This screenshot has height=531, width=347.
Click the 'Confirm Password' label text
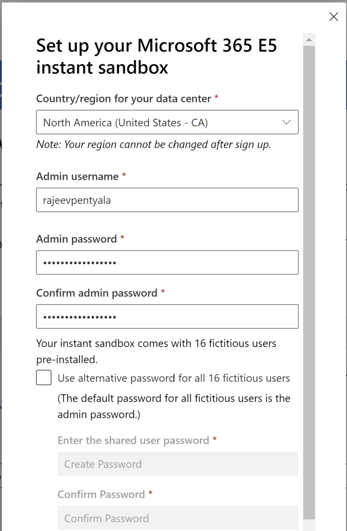click(101, 494)
